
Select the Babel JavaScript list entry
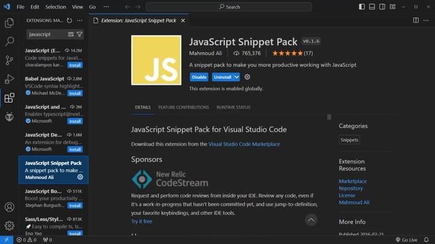(54, 86)
